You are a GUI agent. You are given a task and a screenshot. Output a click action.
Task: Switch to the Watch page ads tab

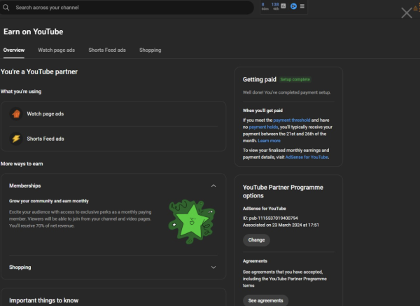(x=56, y=50)
